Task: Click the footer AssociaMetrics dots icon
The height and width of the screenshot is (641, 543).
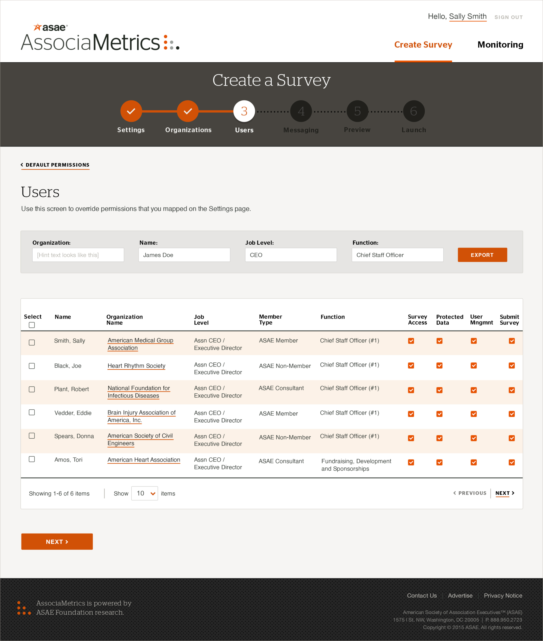Action: point(24,608)
